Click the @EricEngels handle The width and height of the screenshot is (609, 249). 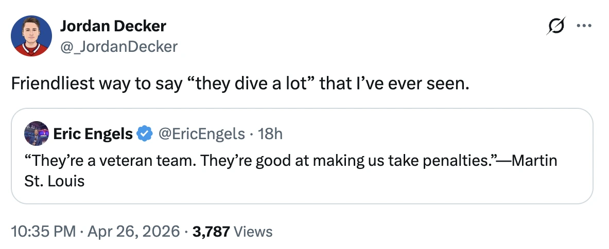click(201, 134)
